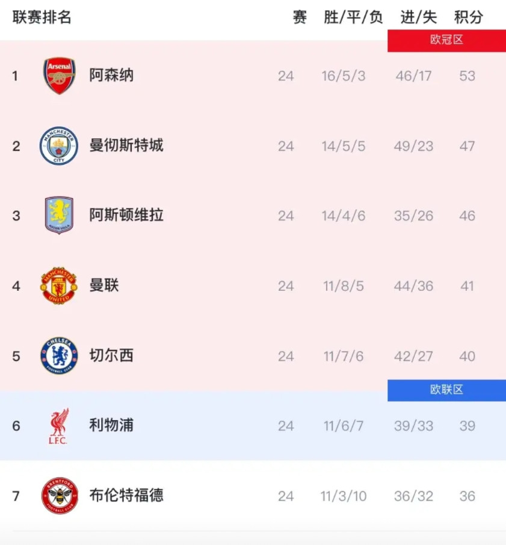Select the blue 欧联区 zone banner

(447, 390)
